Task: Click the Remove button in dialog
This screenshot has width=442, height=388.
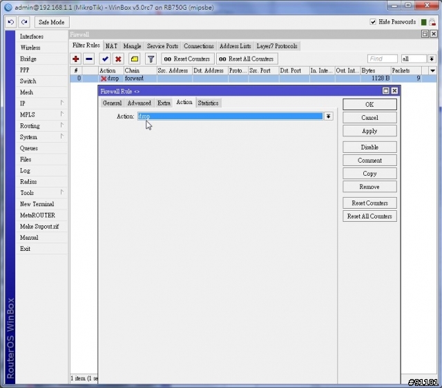Action: tap(369, 187)
